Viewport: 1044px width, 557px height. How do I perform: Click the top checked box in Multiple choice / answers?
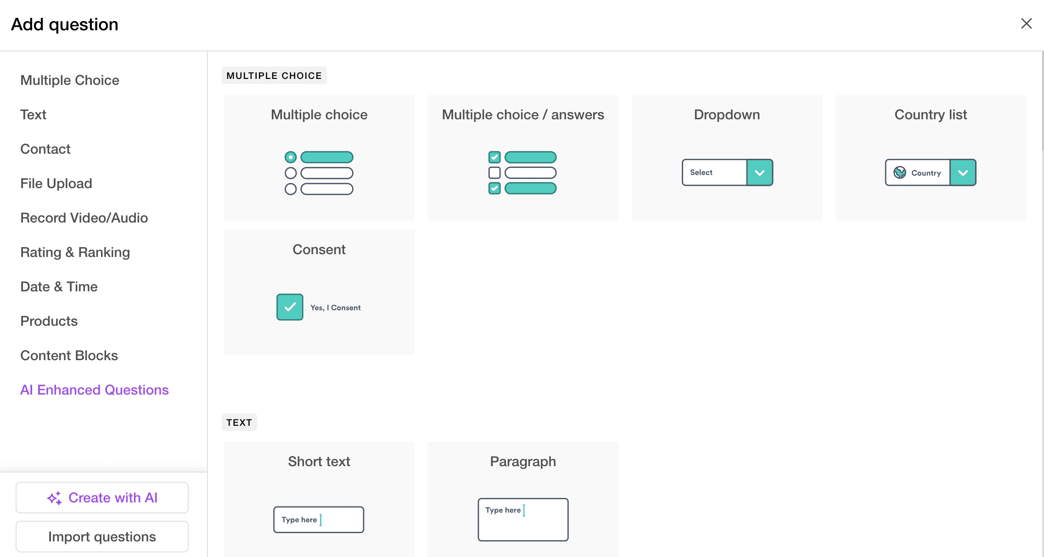[494, 157]
